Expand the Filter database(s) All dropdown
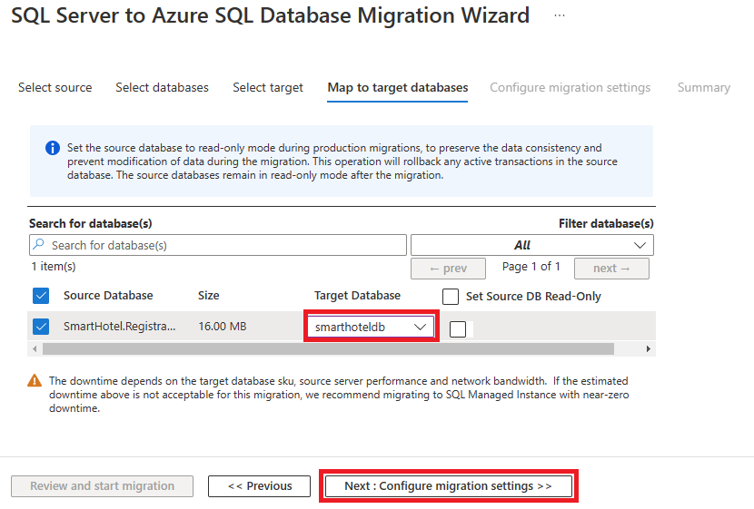This screenshot has height=509, width=754. 531,245
